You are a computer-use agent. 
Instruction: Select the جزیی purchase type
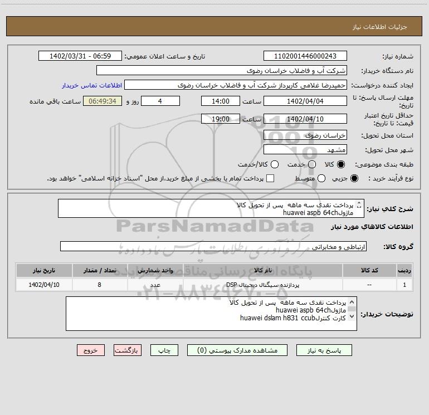pyautogui.click(x=354, y=178)
